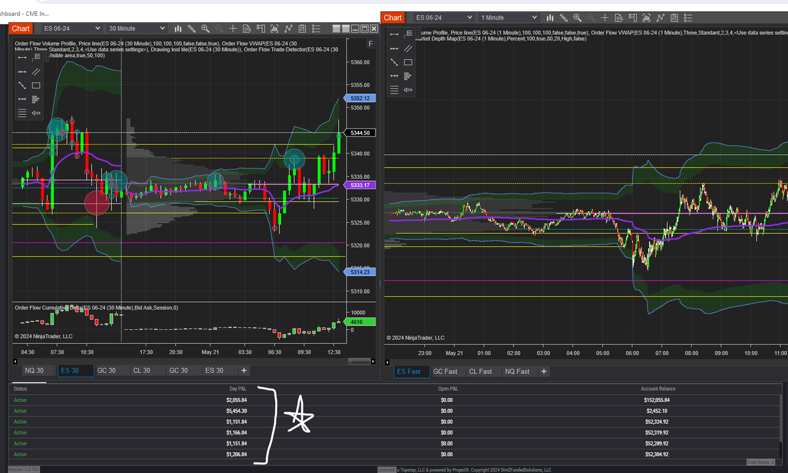The height and width of the screenshot is (473, 788).
Task: Select diagonal line tool in 30 Minute chart tile
Action: [x=22, y=85]
